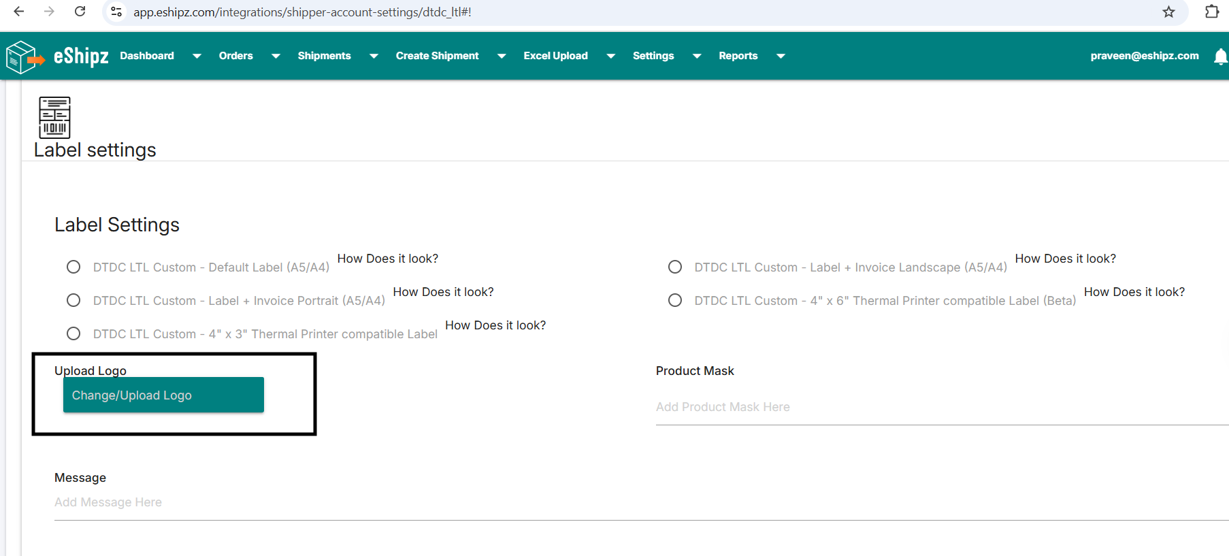Select Label + Invoice Portrait radio option
This screenshot has height=556, width=1229.
pyautogui.click(x=73, y=300)
